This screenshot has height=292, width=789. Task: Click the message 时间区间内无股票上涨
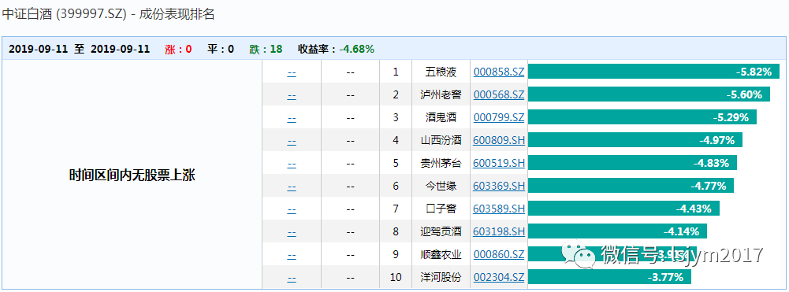[x=132, y=176]
